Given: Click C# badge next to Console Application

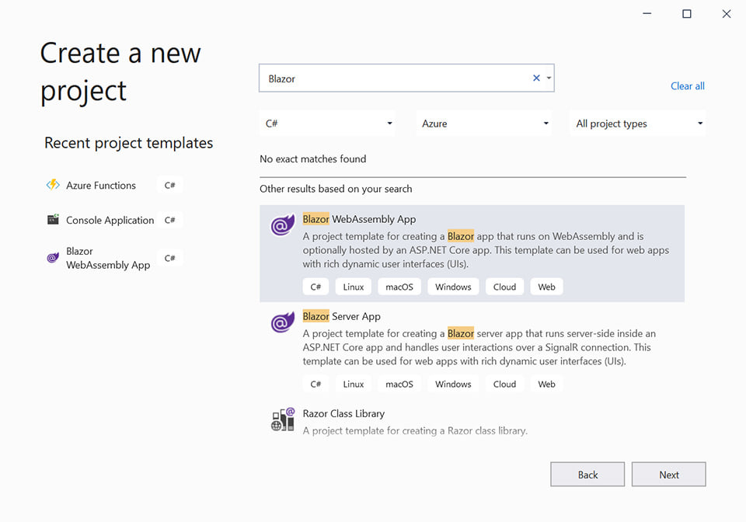Looking at the screenshot, I should (x=170, y=220).
